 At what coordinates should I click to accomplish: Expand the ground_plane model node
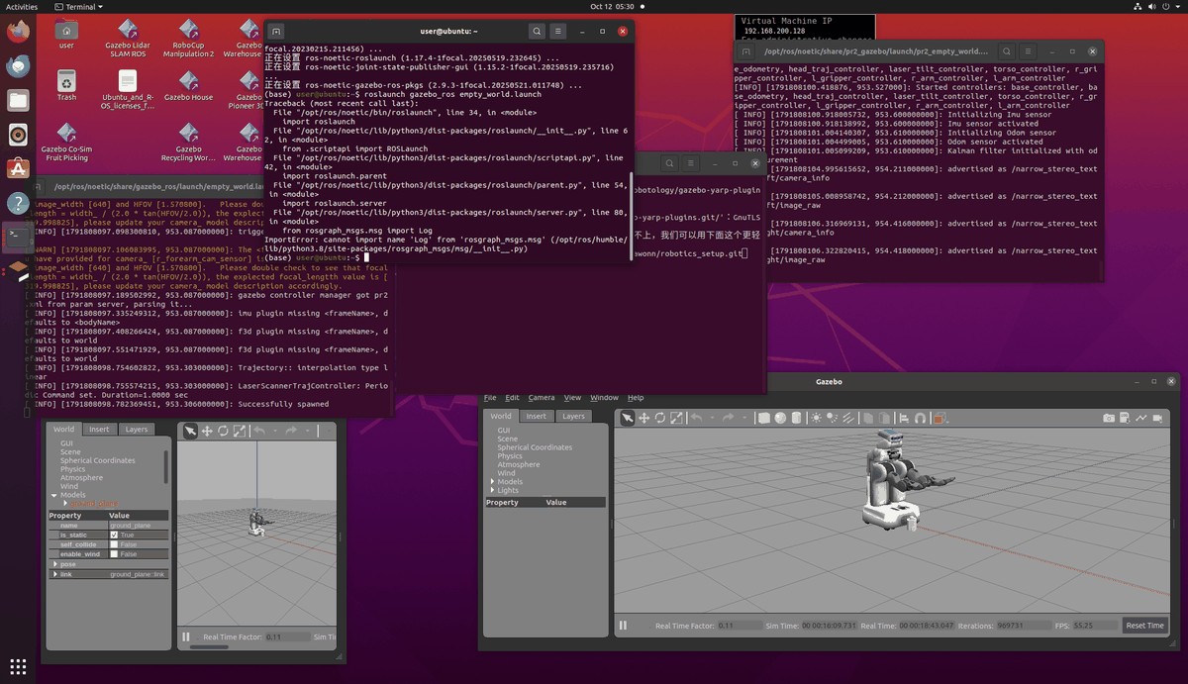(x=65, y=503)
